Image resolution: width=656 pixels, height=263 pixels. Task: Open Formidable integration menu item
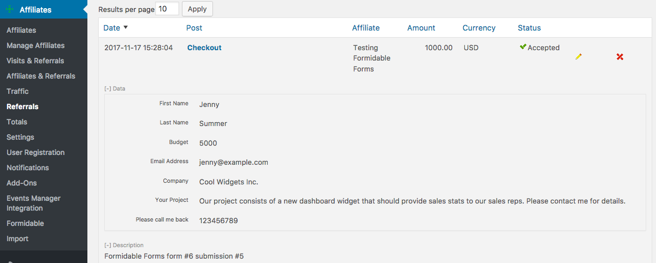[x=25, y=223]
